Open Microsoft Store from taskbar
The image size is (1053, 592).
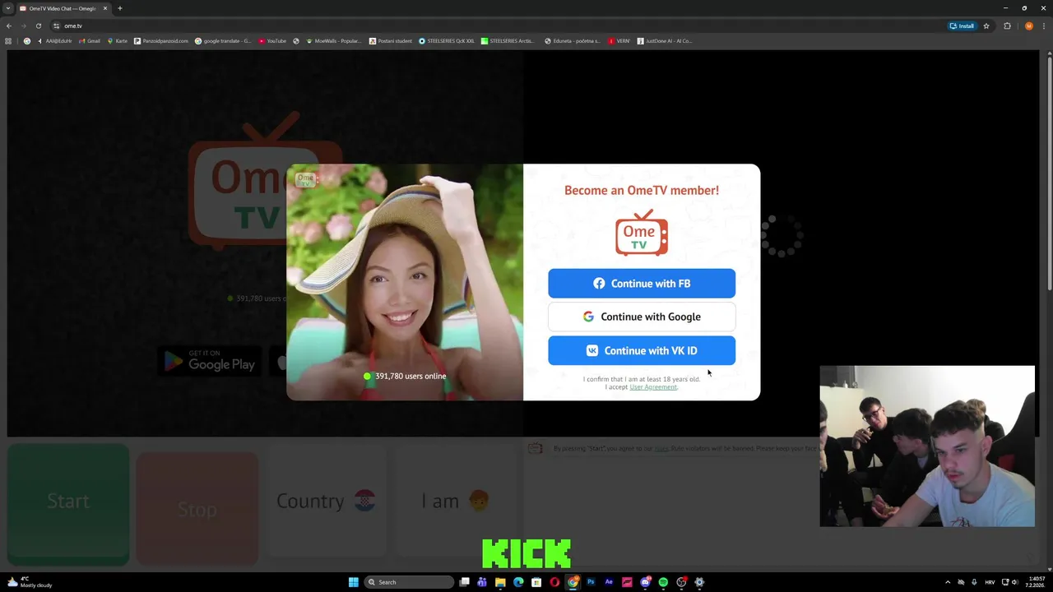536,582
